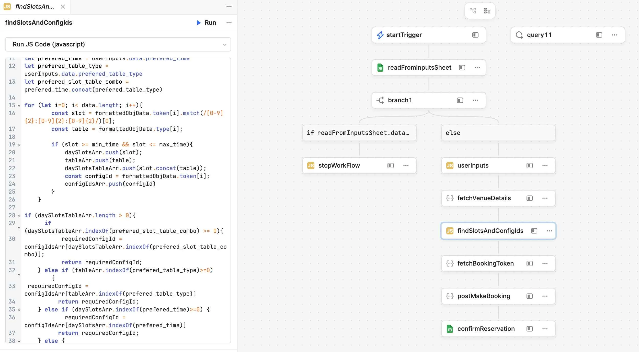Image resolution: width=639 pixels, height=352 pixels.
Task: Click the stopWorkFlow JS icon
Action: pyautogui.click(x=311, y=166)
